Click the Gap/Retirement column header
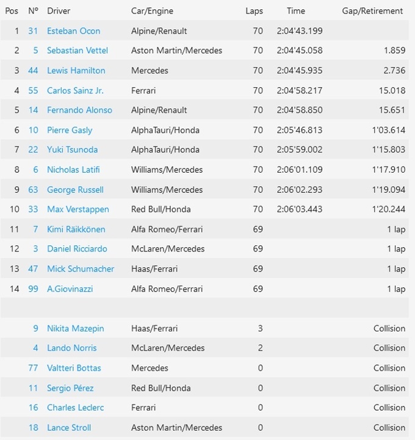Viewport: 415px width, 440px height. (x=372, y=11)
